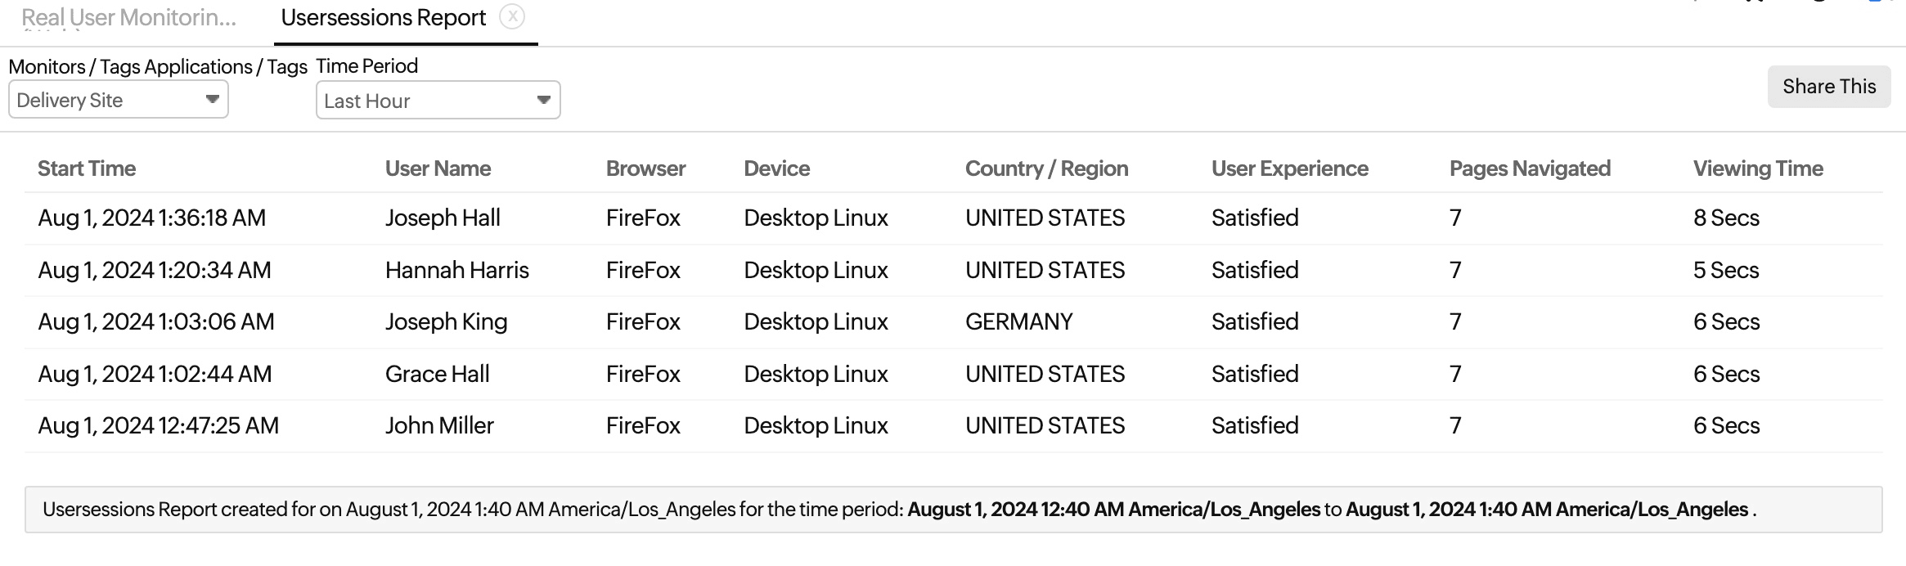1906x566 pixels.
Task: Expand the Time Period selector arrow
Action: (x=543, y=99)
